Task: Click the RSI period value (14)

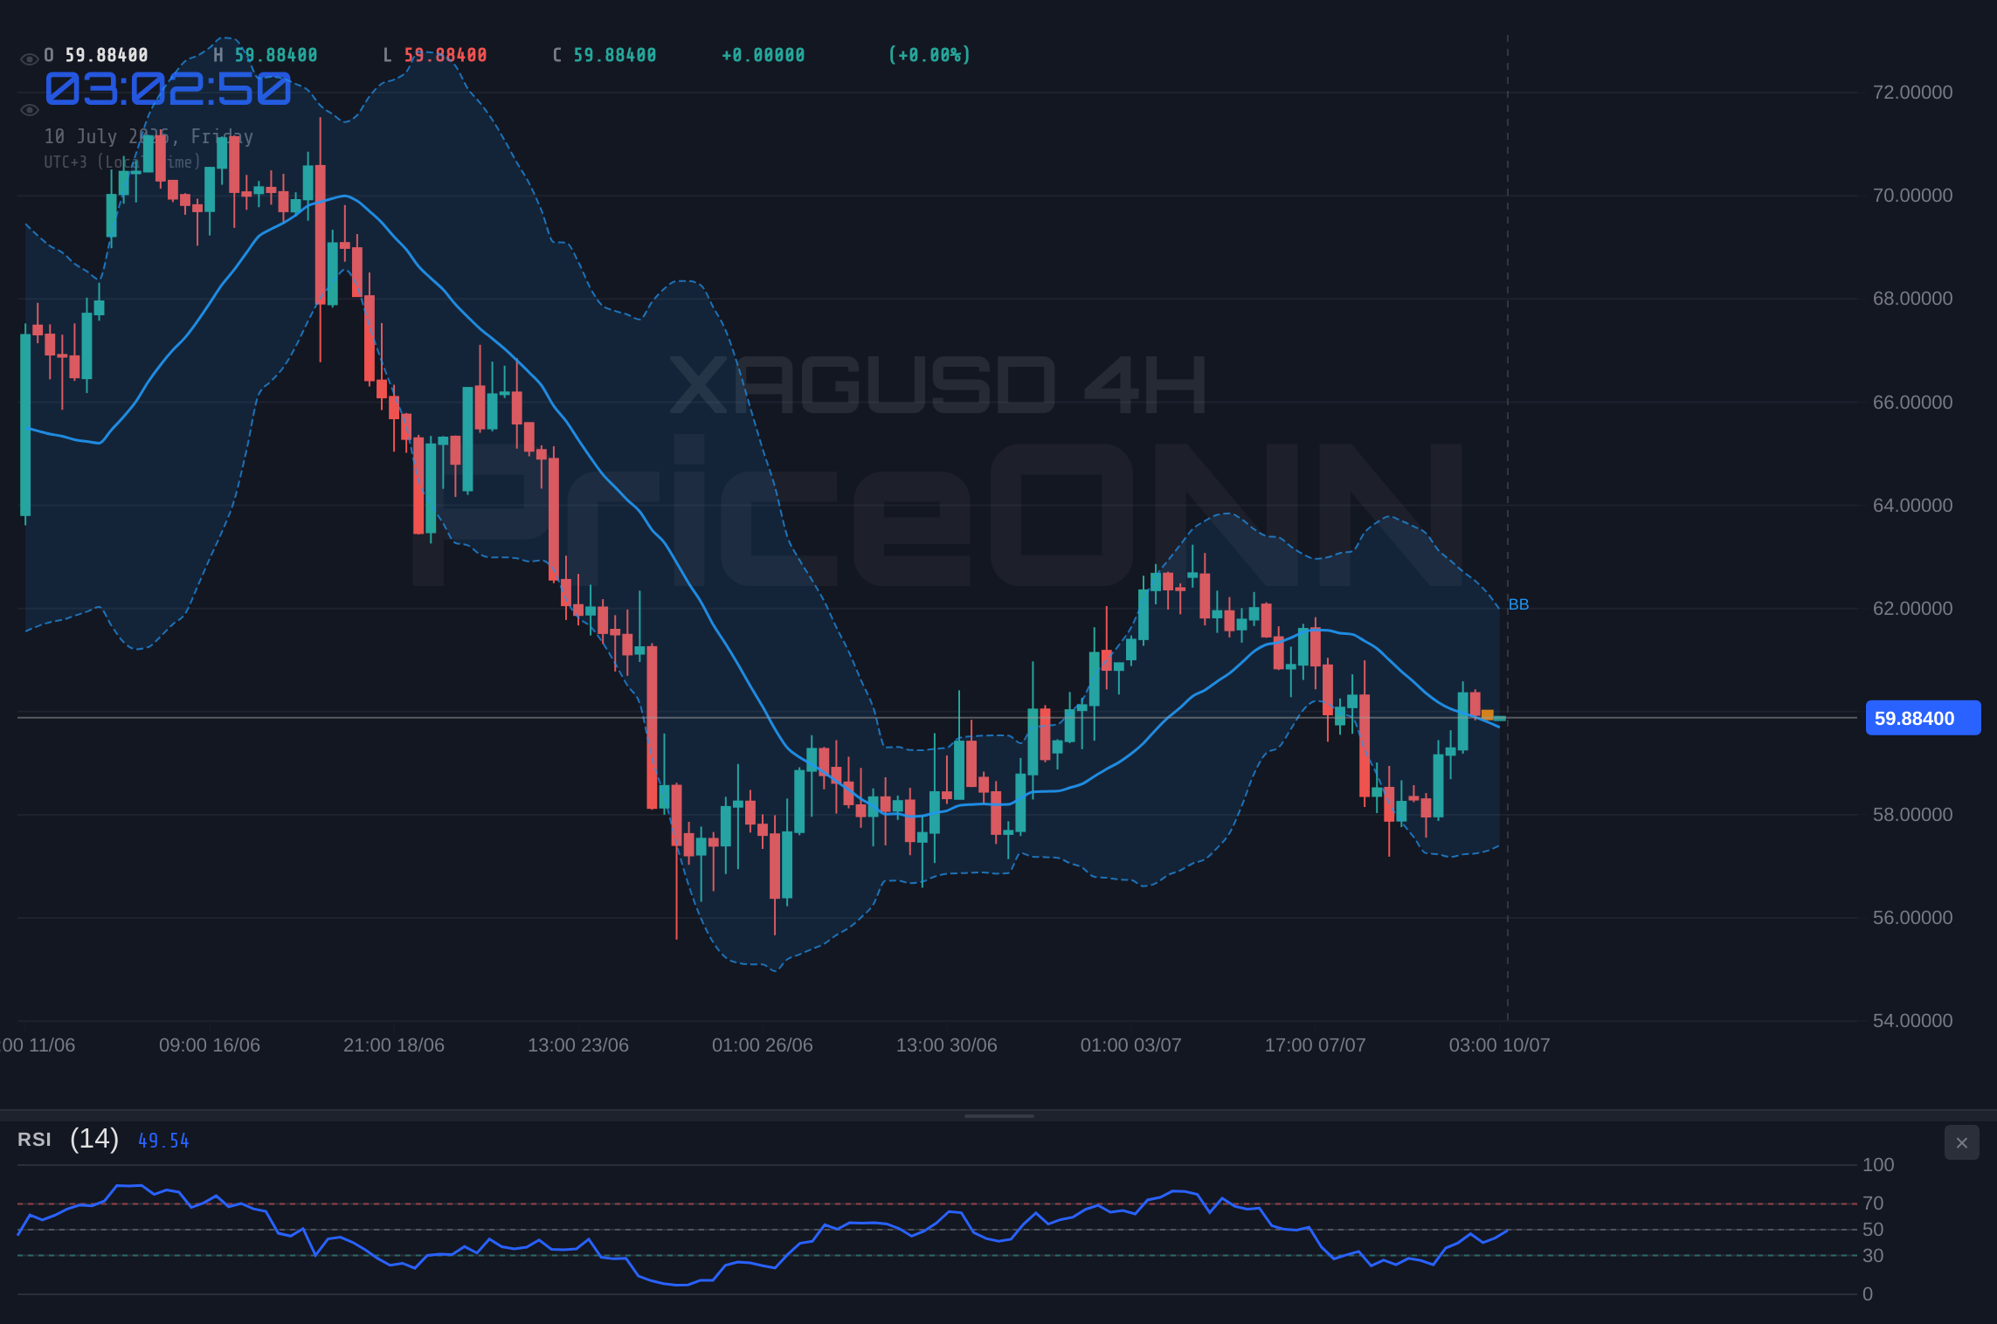Action: click(94, 1139)
